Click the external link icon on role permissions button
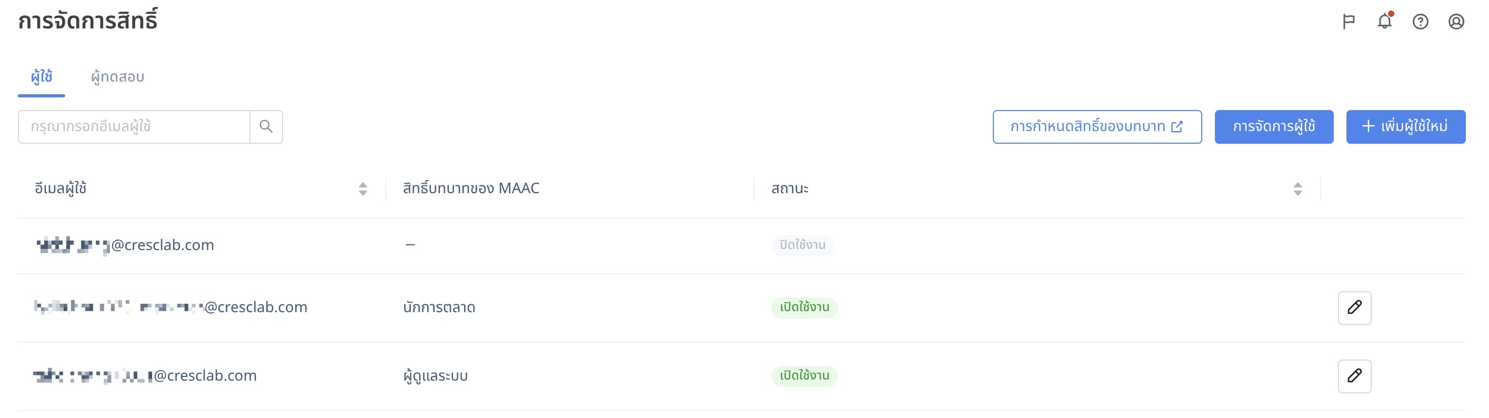Viewport: 1489px width, 418px height. pos(1177,127)
